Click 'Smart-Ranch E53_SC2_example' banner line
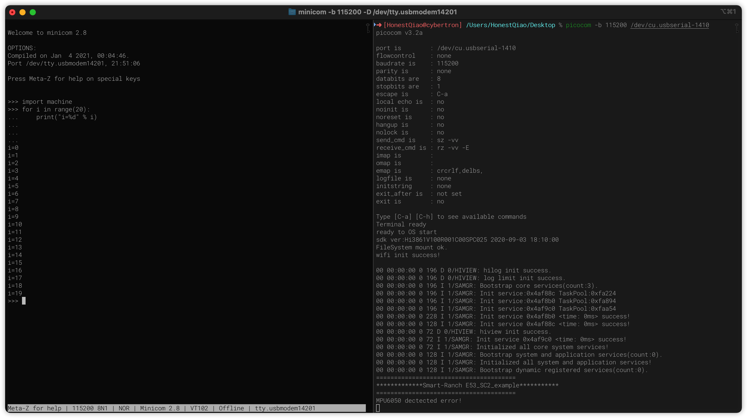Screen dimensions: 747x418 (x=467, y=386)
